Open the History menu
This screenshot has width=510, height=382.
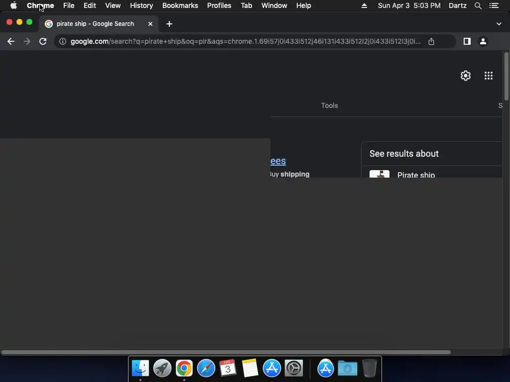(141, 5)
